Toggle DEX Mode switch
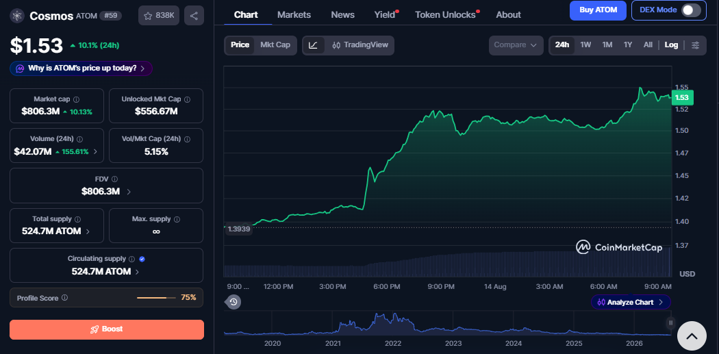 coord(690,10)
